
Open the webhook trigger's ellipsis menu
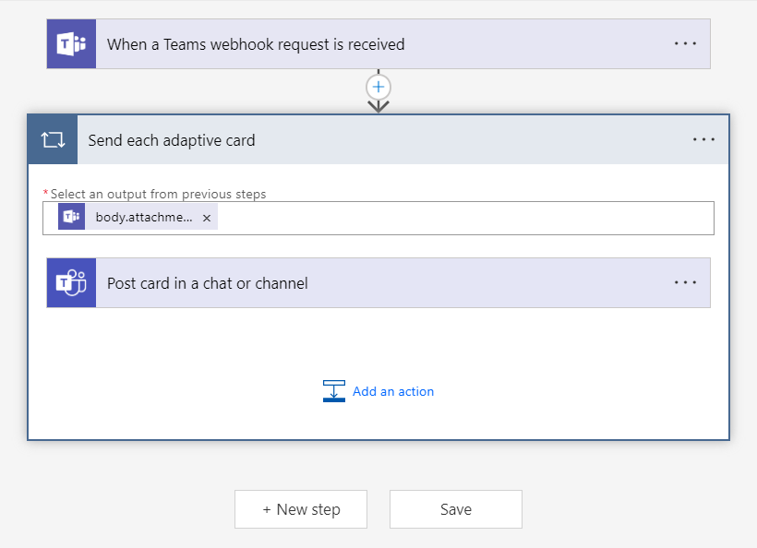point(685,43)
